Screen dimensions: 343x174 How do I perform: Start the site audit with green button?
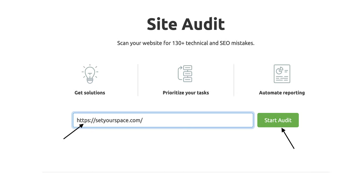tap(278, 120)
